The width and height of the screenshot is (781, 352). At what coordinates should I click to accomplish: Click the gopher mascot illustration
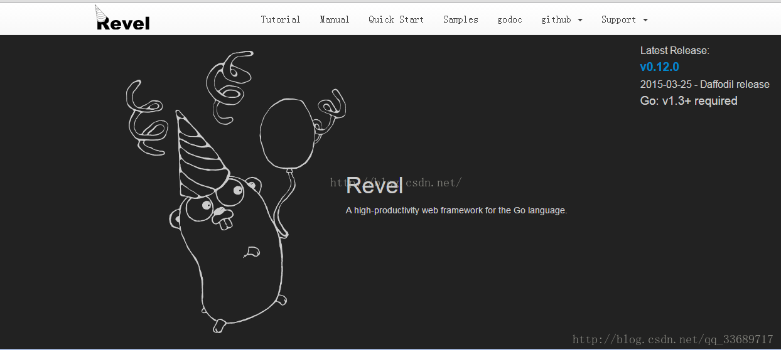[x=235, y=191]
